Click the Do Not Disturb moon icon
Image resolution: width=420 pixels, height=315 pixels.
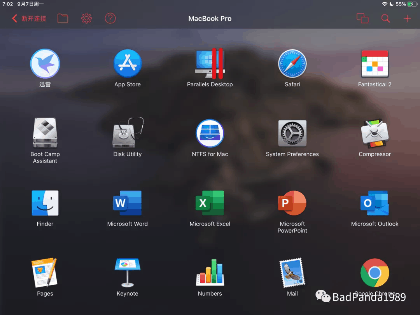point(392,4)
